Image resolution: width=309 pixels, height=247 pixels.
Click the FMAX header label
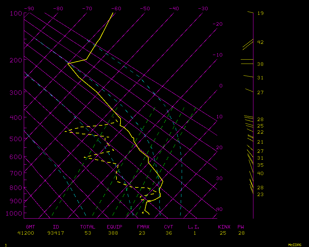point(143,227)
